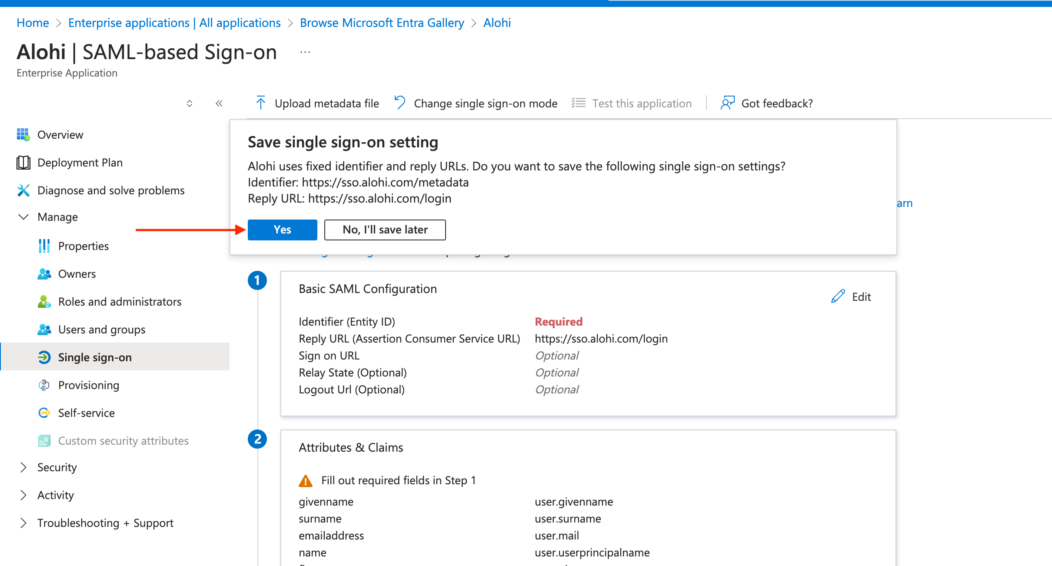Click the Alohi breadcrumb link
1052x566 pixels.
pos(497,23)
